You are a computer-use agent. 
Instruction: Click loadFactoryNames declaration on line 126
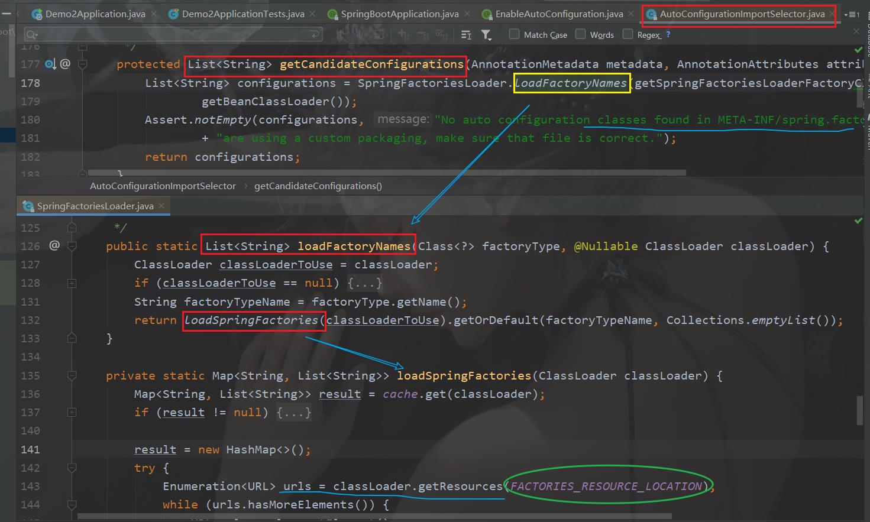click(354, 246)
